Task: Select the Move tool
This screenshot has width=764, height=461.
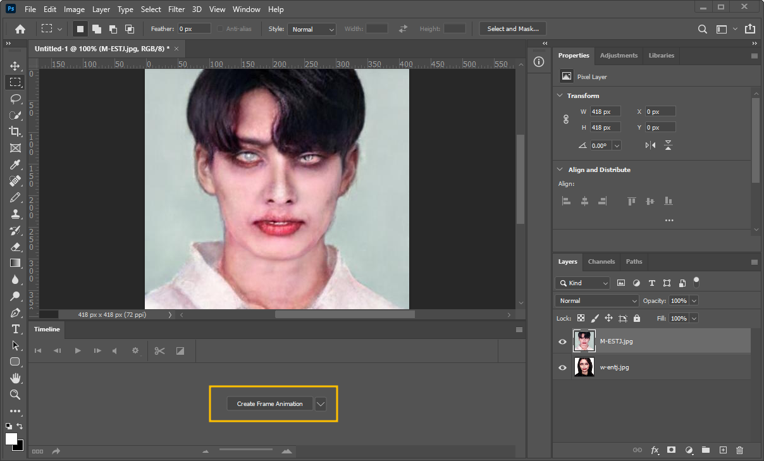Action: (15, 66)
